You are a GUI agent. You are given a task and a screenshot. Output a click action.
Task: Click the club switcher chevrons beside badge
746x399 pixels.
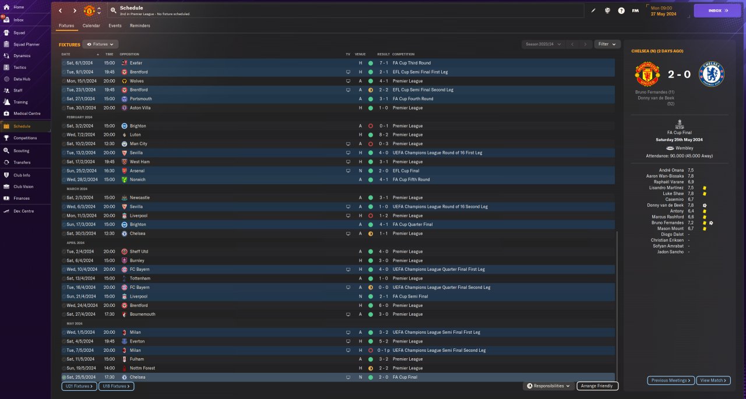point(99,10)
